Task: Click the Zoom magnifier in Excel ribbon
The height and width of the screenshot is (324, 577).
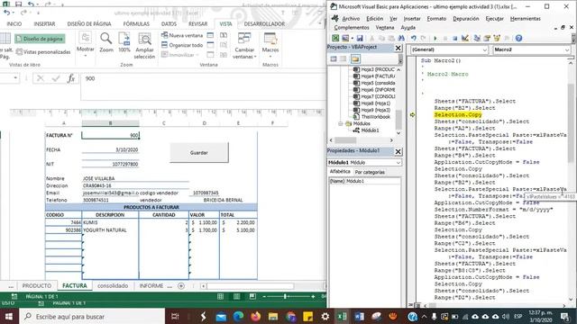Action: click(x=106, y=42)
